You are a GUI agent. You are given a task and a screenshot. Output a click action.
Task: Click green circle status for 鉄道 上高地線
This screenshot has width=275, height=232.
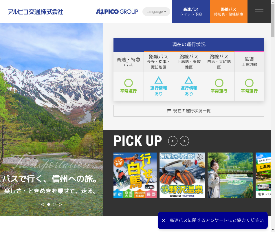249,83
